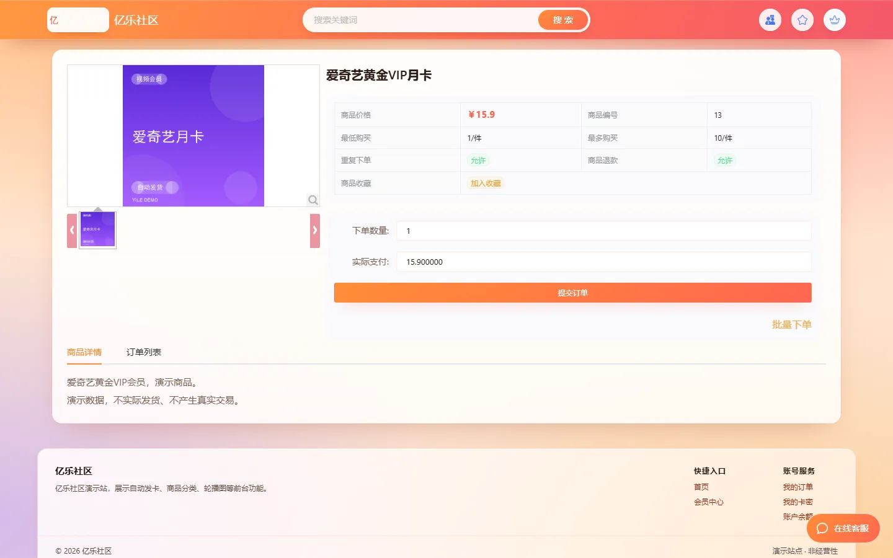
Task: Click the description line 演示数据，不实际发货、不产生真实交易。
Action: coord(154,401)
